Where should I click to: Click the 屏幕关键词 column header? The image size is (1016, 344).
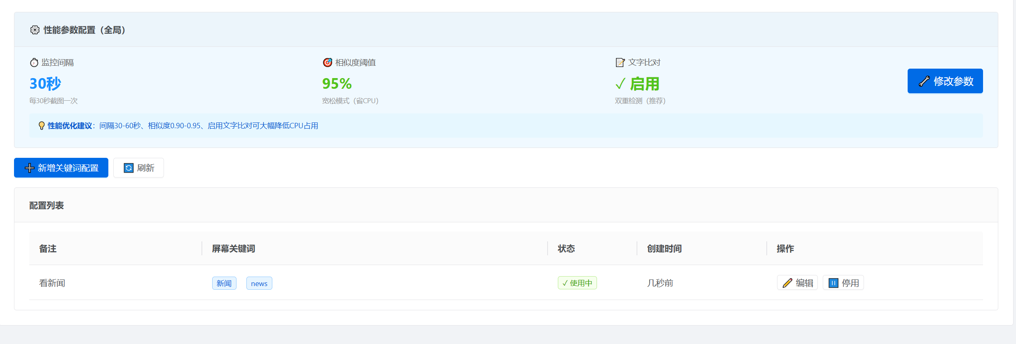[233, 249]
